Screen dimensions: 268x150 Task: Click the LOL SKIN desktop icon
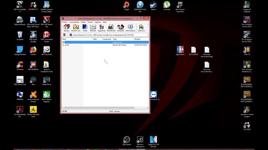point(247,126)
